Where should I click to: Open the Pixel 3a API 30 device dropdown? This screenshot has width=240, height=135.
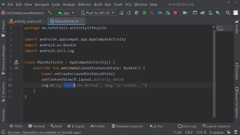coord(97,13)
